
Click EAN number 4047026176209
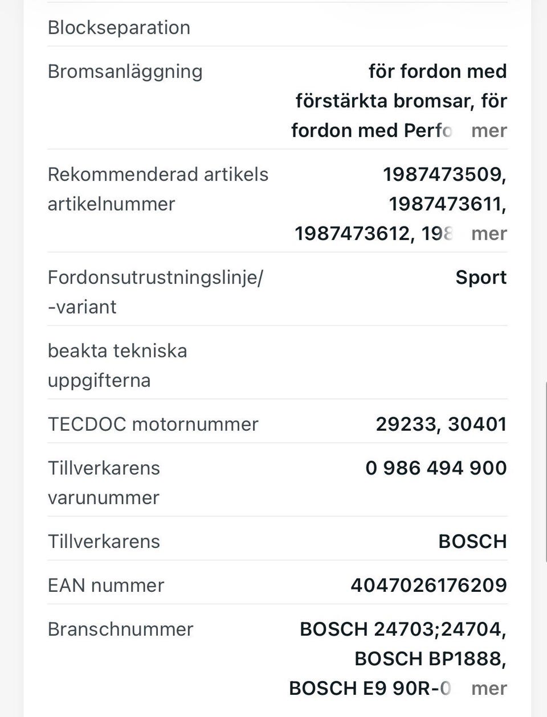(x=428, y=585)
